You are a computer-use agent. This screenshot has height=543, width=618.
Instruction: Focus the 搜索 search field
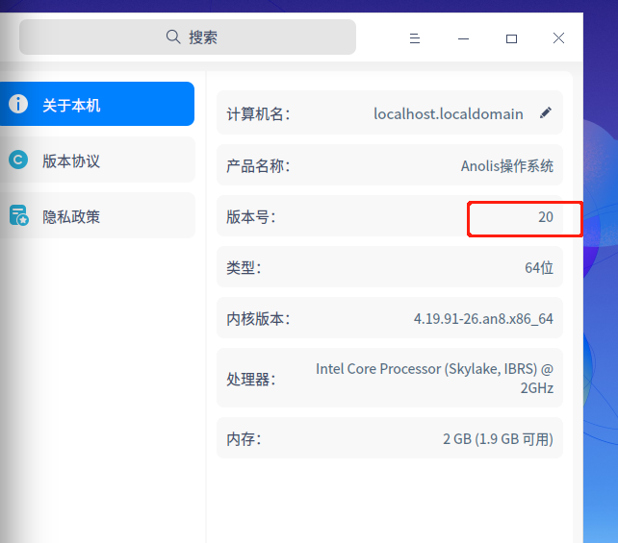(x=202, y=37)
